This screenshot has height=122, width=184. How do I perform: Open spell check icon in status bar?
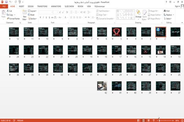click(x=14, y=120)
